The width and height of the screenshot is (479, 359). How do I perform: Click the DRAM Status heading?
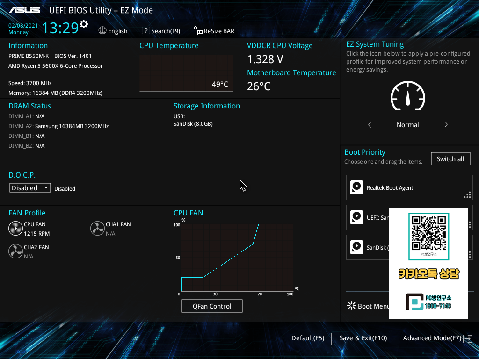click(29, 106)
